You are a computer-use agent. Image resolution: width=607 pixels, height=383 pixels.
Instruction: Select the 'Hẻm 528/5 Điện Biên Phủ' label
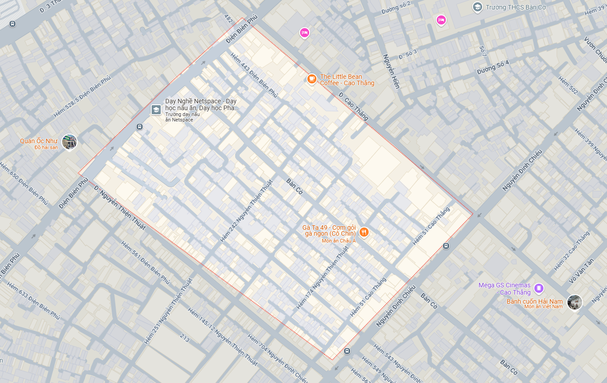tap(82, 97)
